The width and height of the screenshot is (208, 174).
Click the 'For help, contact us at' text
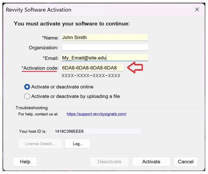(38, 114)
